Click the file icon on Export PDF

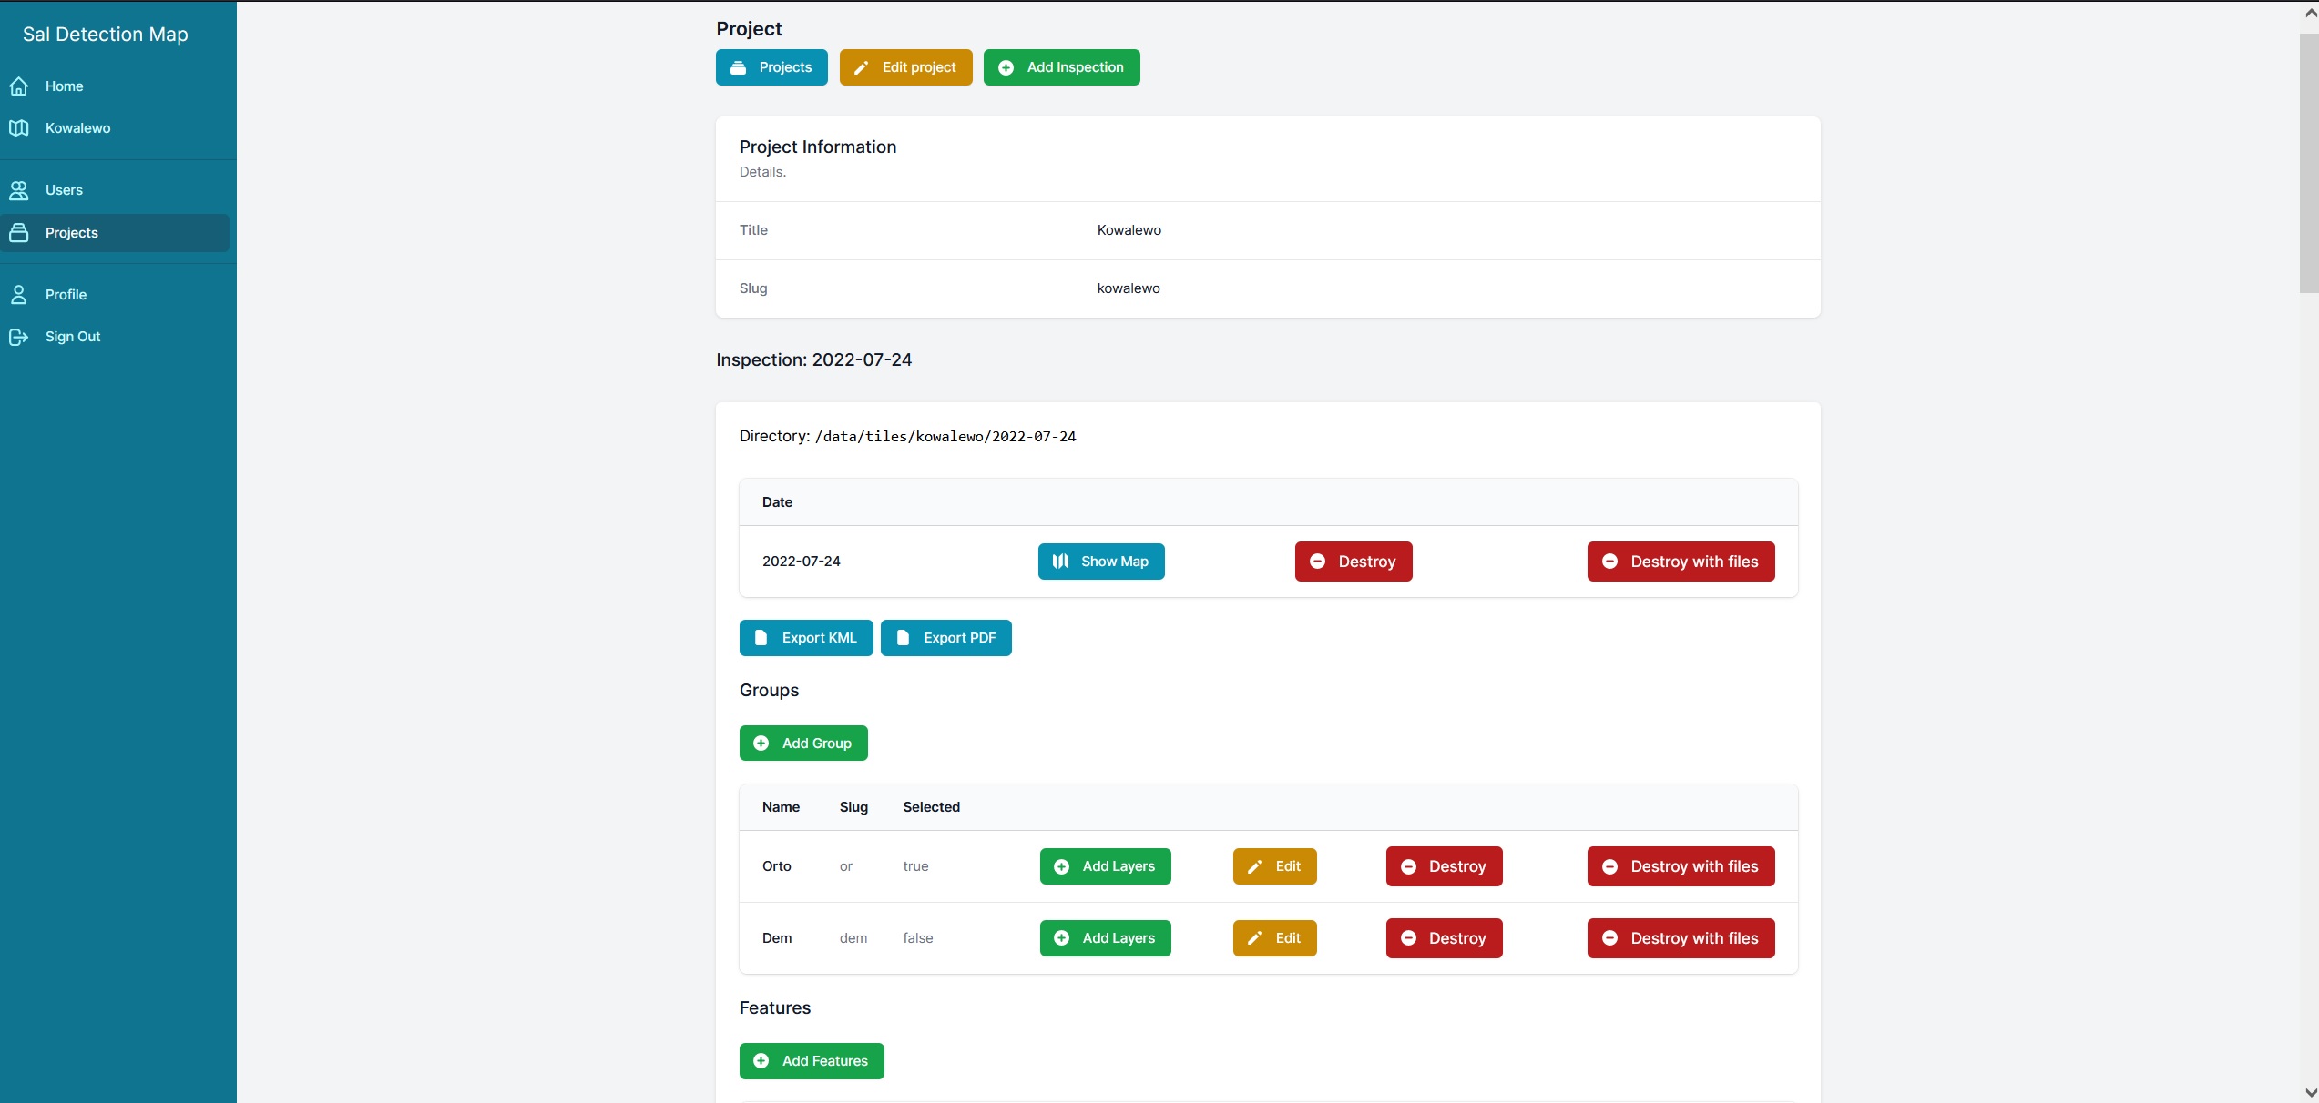coord(904,638)
